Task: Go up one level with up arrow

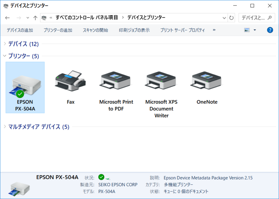Action: pyautogui.click(x=35, y=18)
